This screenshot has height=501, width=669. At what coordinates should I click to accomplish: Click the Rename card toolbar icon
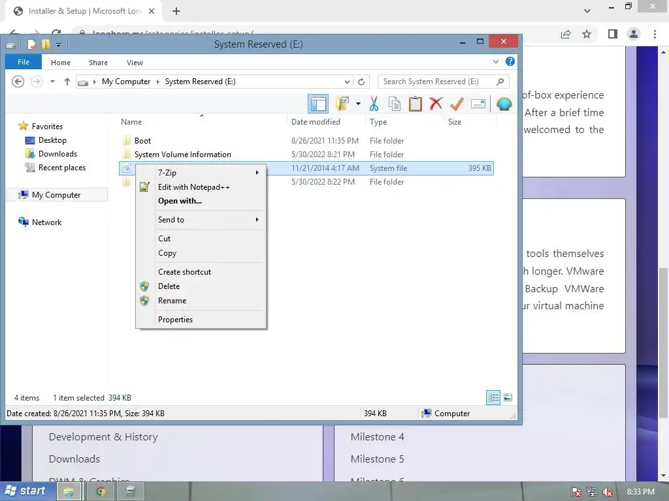click(x=478, y=104)
